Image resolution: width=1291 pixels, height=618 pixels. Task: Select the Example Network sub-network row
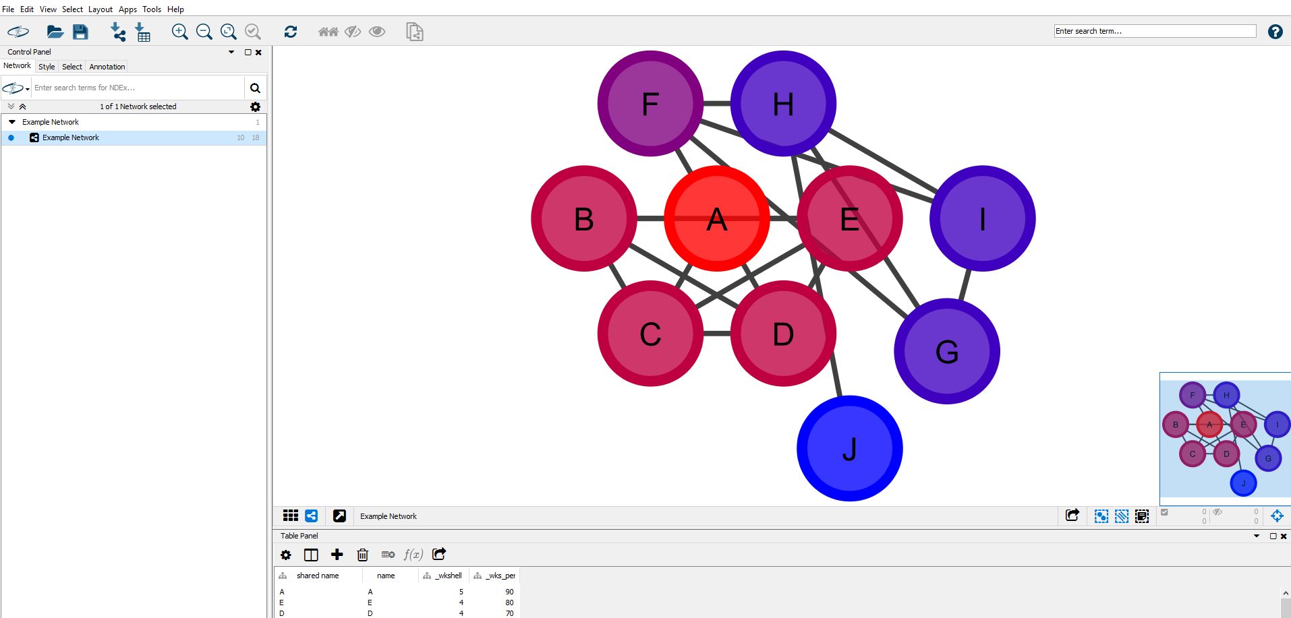click(134, 137)
